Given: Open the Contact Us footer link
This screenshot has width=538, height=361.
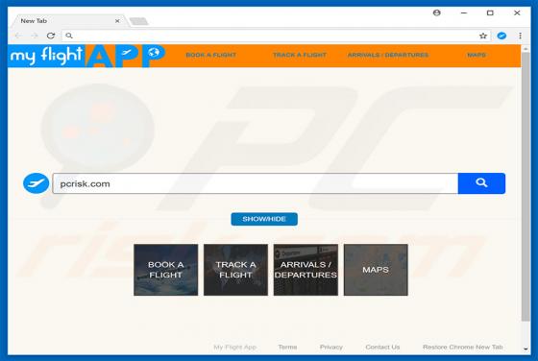Looking at the screenshot, I should point(382,347).
